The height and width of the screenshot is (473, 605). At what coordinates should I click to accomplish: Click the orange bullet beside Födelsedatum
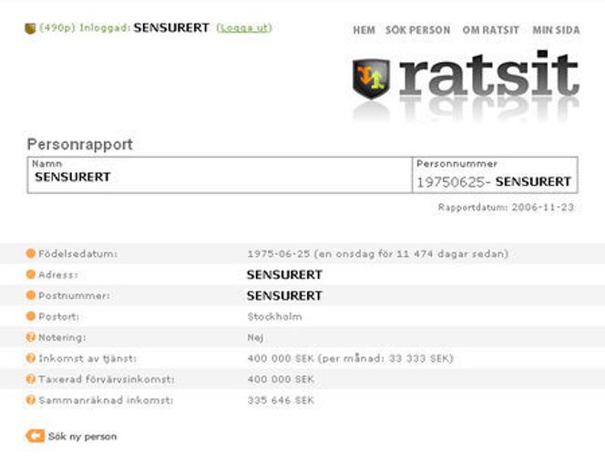pos(31,253)
